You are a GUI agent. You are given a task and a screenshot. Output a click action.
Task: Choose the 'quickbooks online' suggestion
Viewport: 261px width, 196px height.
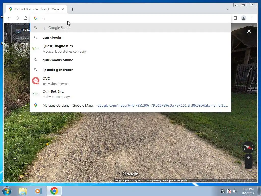131,60
